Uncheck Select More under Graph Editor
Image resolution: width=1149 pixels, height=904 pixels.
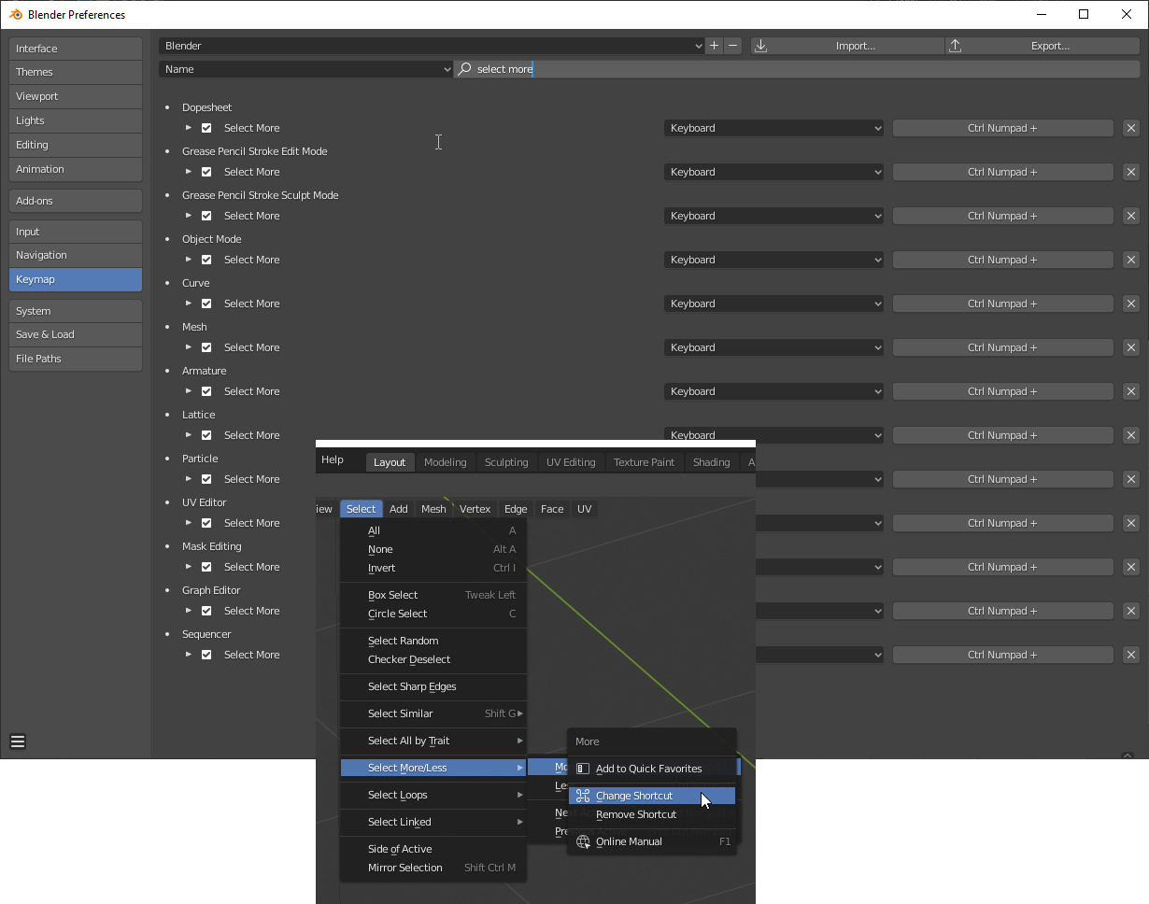pyautogui.click(x=206, y=610)
